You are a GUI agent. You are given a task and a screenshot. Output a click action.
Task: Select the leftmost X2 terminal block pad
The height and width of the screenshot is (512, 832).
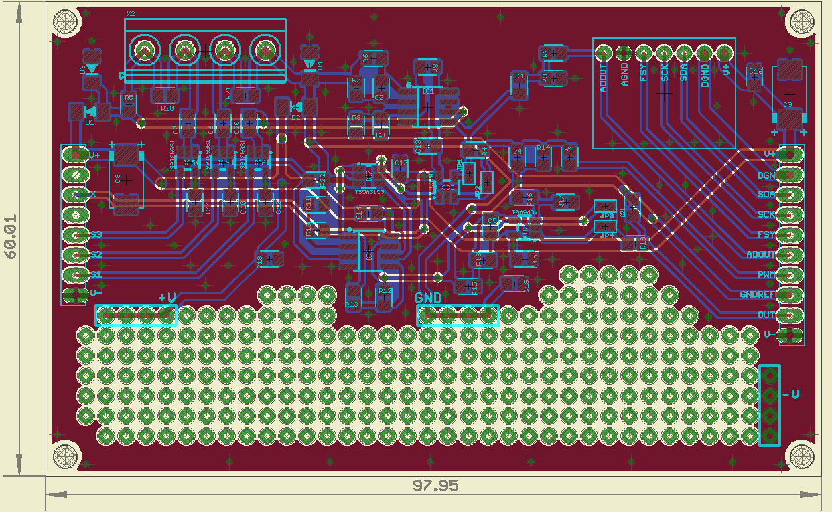(x=144, y=50)
